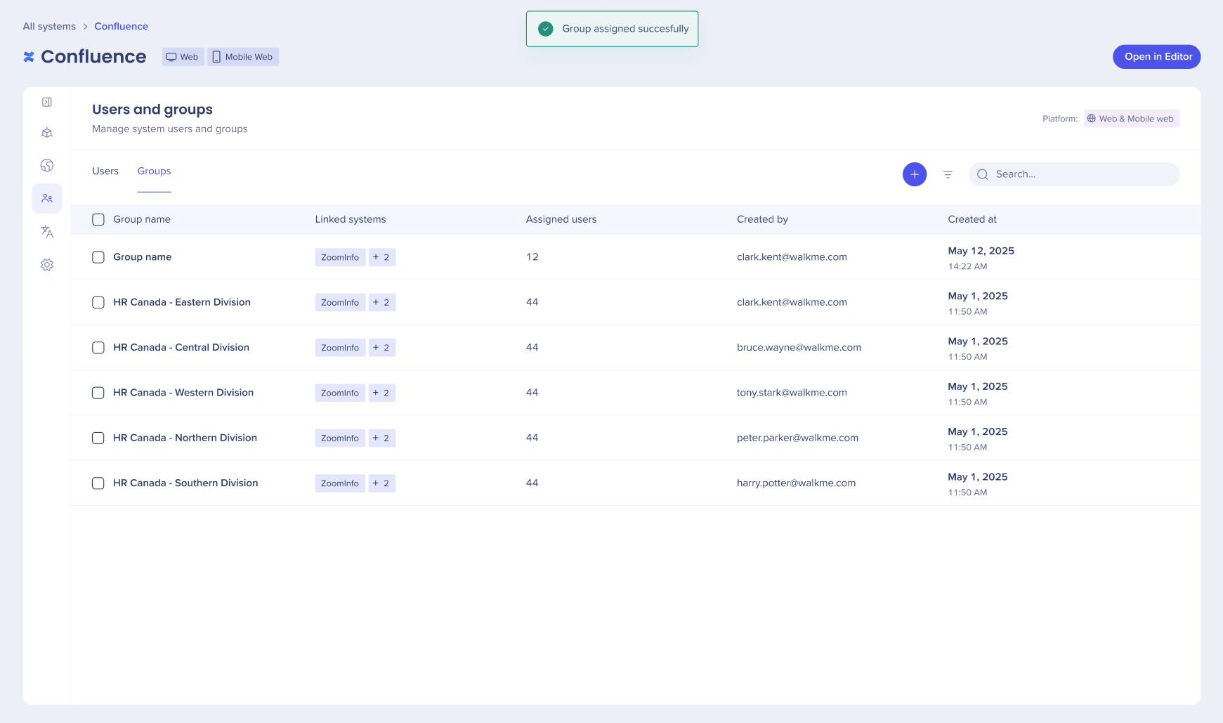Image resolution: width=1223 pixels, height=723 pixels.
Task: Click the Open in Editor button
Action: (x=1156, y=57)
